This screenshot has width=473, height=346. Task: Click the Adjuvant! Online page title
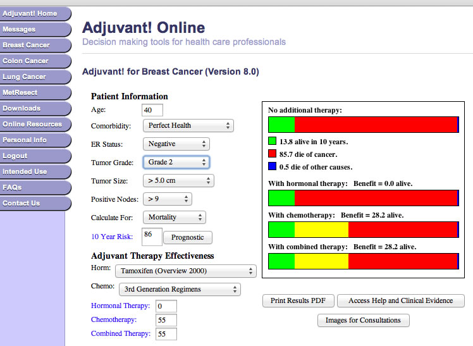click(144, 28)
